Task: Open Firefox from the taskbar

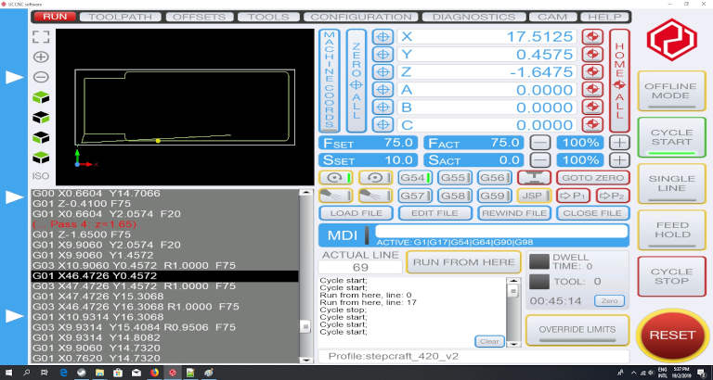Action: [155, 373]
